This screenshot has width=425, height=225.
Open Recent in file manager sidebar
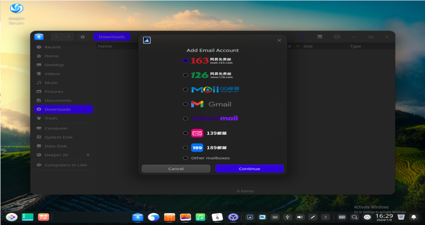coord(63,47)
